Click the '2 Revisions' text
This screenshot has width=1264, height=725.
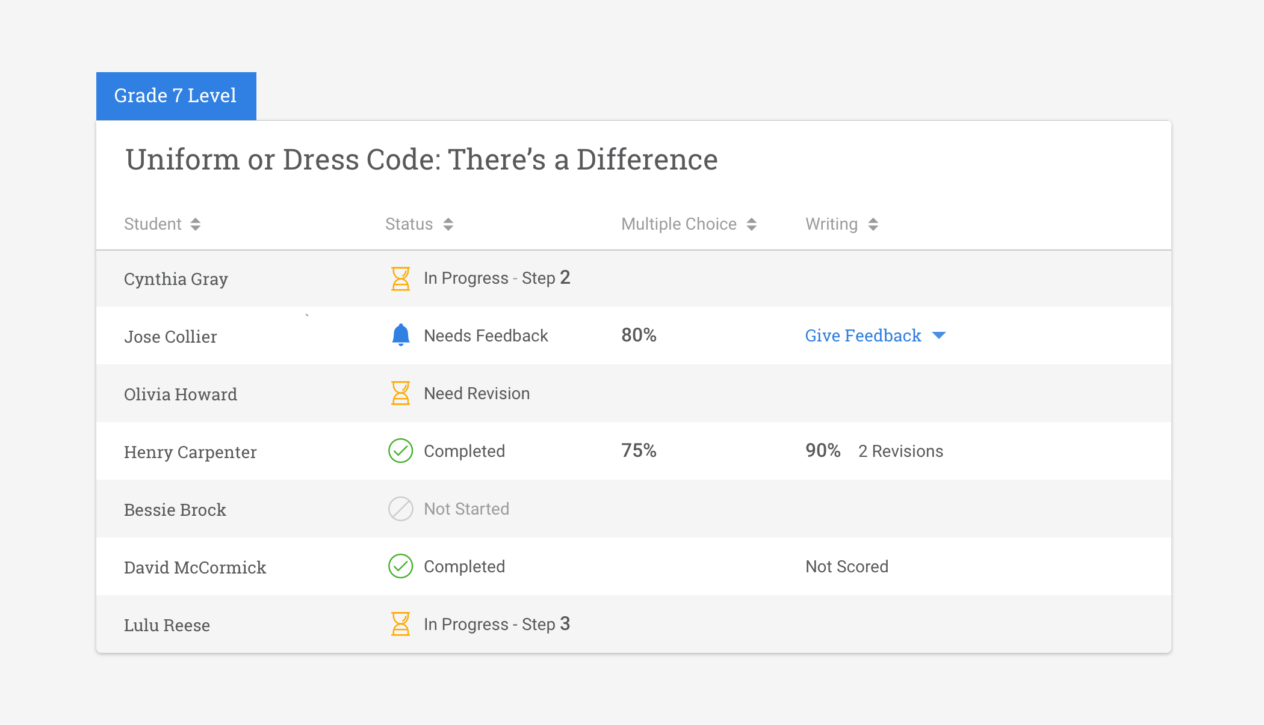(x=900, y=451)
